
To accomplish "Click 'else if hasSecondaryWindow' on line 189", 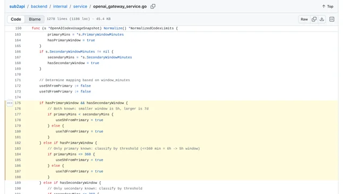I will pos(70,183).
